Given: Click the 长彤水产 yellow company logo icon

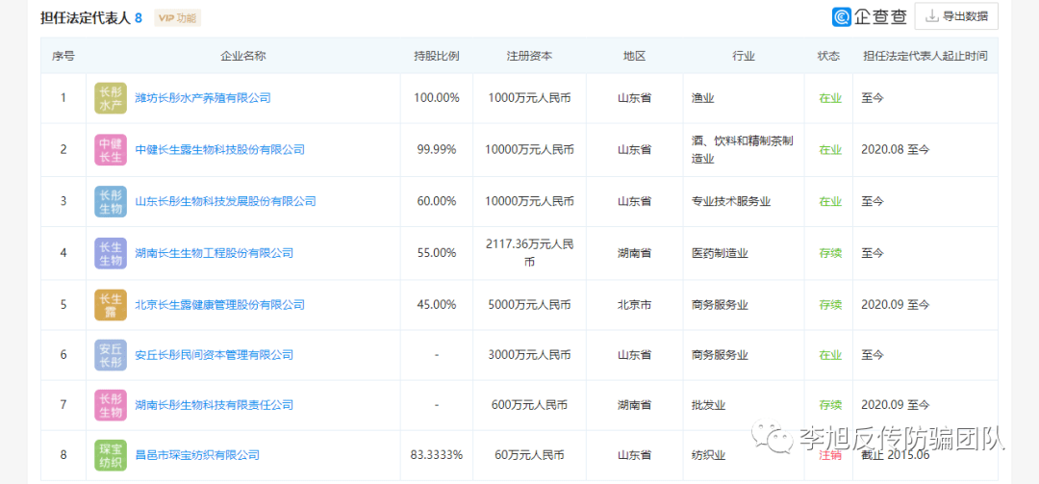Looking at the screenshot, I should click(x=111, y=98).
